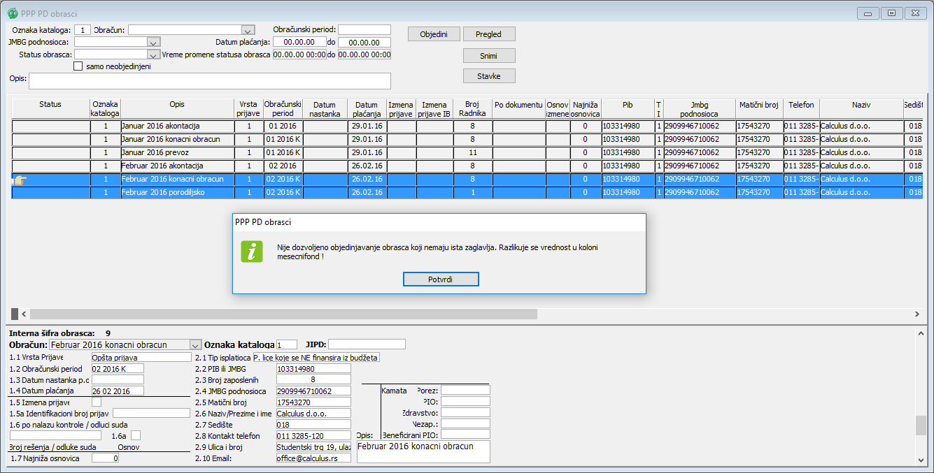Click the 2.6 Naziv field 'Calculus d.o.o.'

[x=313, y=414]
